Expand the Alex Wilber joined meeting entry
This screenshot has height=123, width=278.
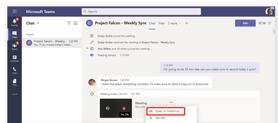pyautogui.click(x=87, y=49)
